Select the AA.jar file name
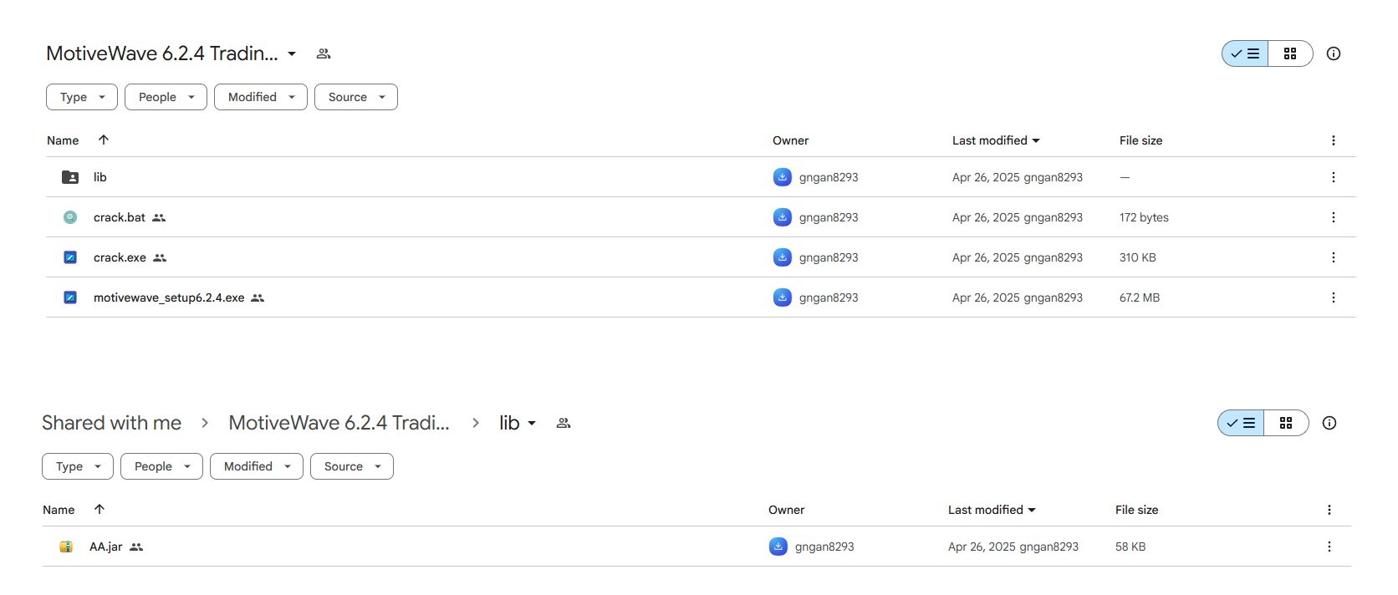Image resolution: width=1398 pixels, height=595 pixels. (x=106, y=547)
